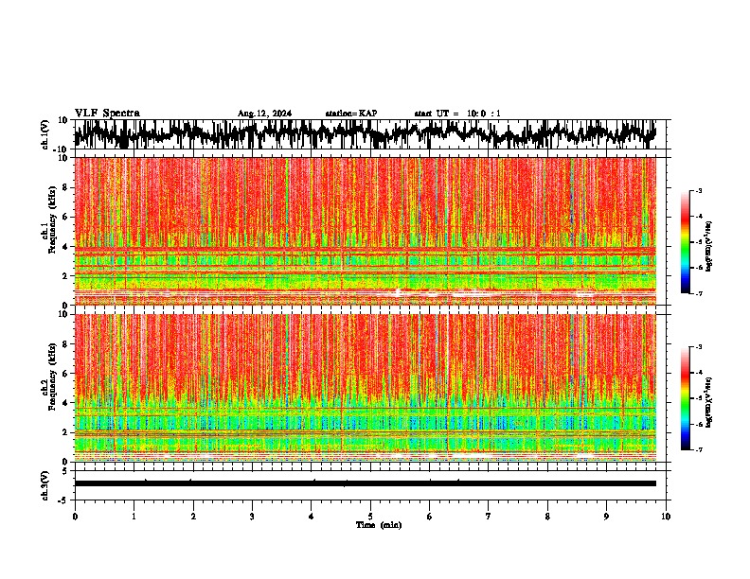Click time axis tick label "9"

[606, 517]
